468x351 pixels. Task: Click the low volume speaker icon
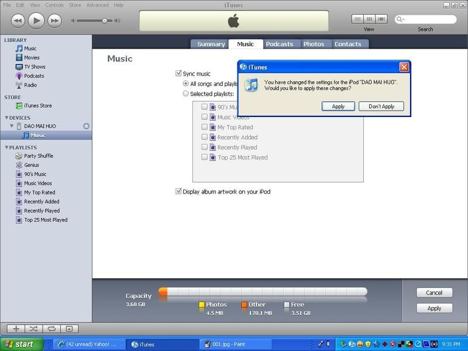[73, 20]
